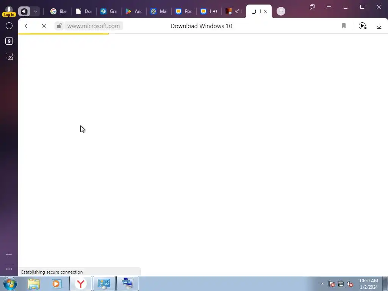Viewport: 388px width, 291px height.
Task: Open the bookmarks collections icon in title bar
Action: (312, 7)
